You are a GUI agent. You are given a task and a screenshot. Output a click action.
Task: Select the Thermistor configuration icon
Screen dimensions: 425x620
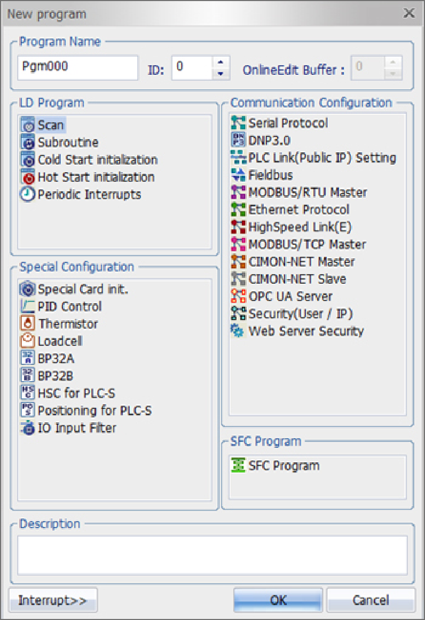28,324
